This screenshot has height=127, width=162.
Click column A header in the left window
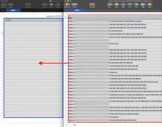(x=34, y=14)
